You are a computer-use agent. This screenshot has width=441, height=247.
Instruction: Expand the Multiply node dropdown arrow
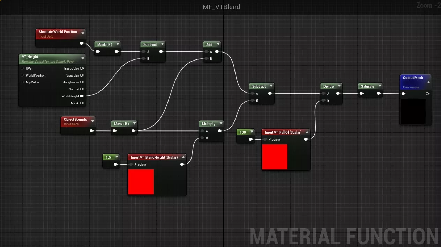[221, 124]
